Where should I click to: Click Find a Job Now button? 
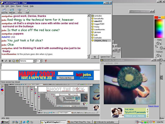click(65, 78)
